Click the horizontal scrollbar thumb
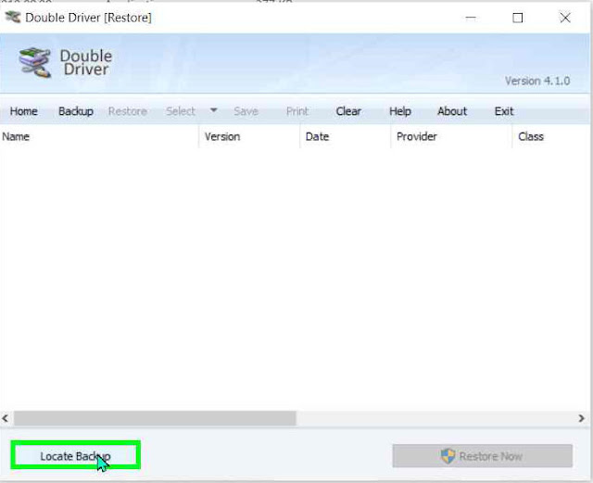 (155, 418)
